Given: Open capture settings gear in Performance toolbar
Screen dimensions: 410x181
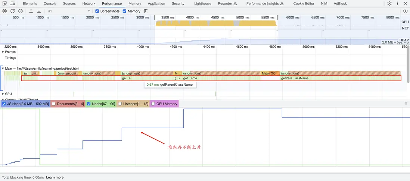Looking at the screenshot, I should [x=405, y=11].
